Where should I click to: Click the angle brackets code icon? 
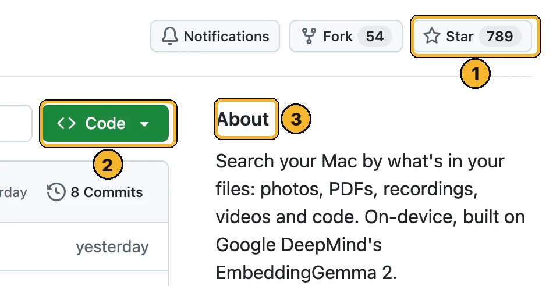[x=66, y=123]
